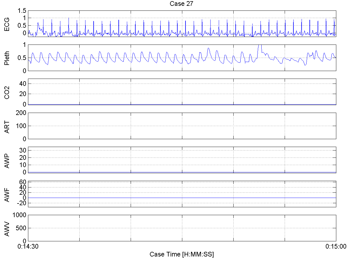Click the 30 tick on AWP axis
350x262 pixels.
pos(23,150)
